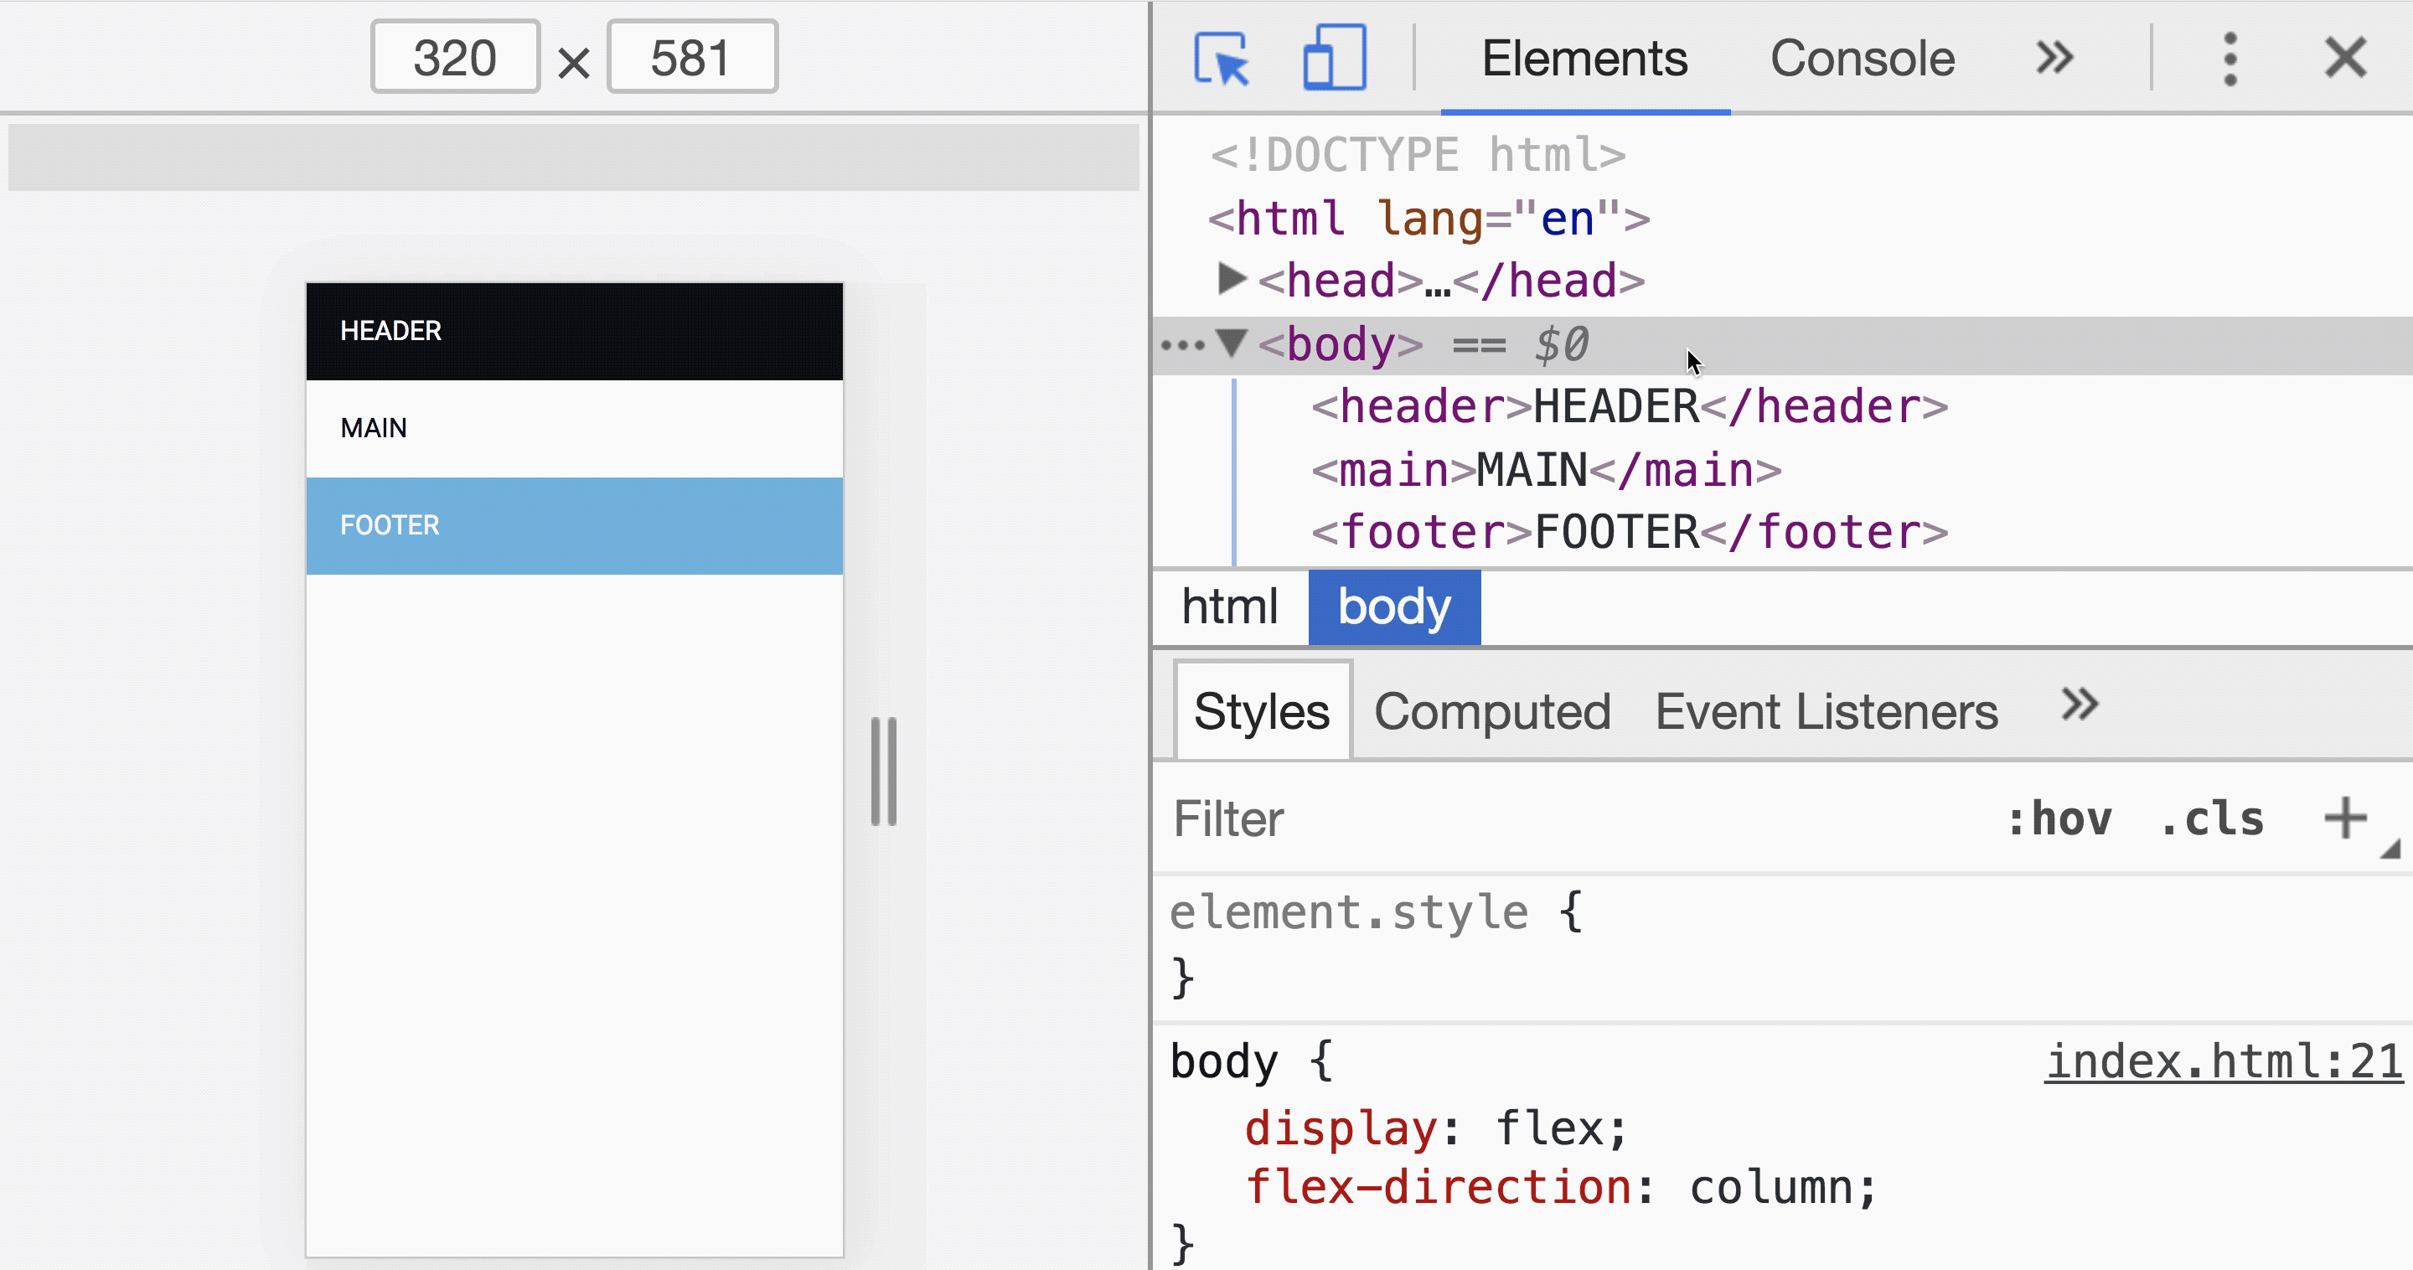Open actions ellipsis beside body node
Viewport: 2413px width, 1270px height.
[1182, 344]
